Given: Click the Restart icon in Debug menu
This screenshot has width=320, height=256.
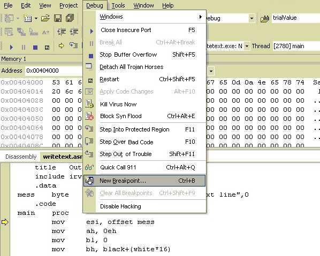Looking at the screenshot, I should (90, 81).
